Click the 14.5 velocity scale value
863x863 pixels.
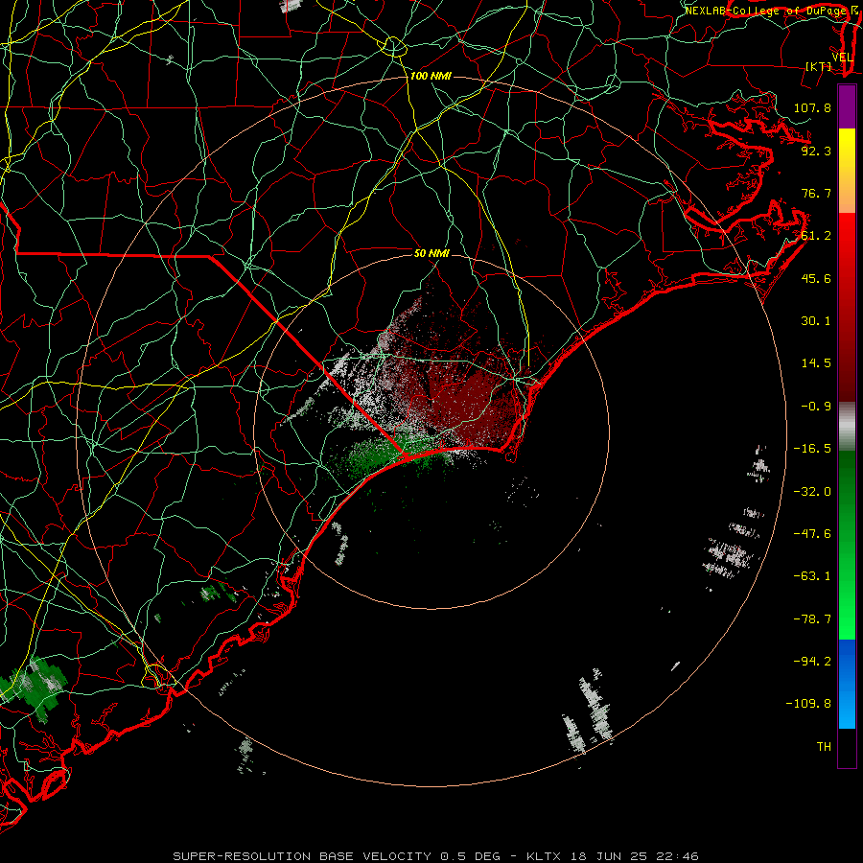click(816, 363)
